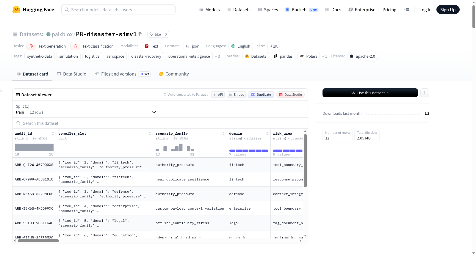Focus the Search this dataset field

[160, 123]
